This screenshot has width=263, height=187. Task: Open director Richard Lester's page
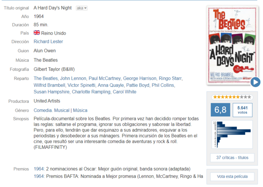click(x=48, y=42)
